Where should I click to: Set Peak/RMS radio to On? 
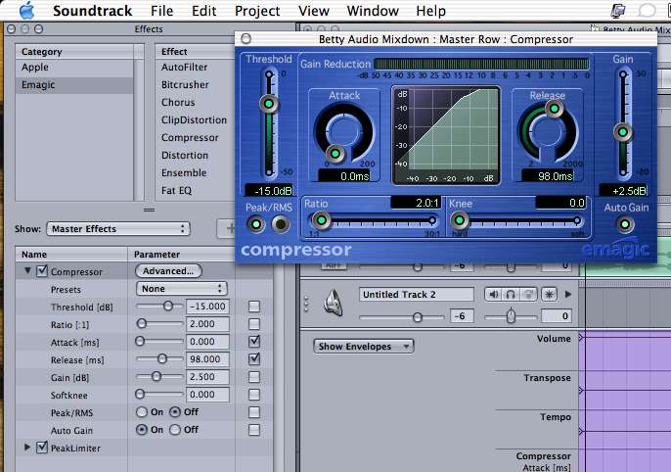[x=142, y=412]
